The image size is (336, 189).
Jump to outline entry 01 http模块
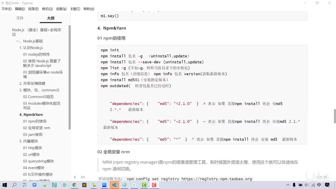33,148
